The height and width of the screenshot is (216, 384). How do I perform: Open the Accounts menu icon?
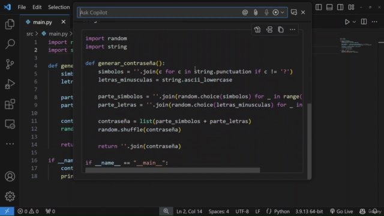coord(10,176)
